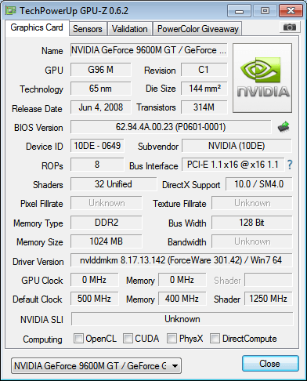Click the 'Driver Version' label

pos(38,262)
